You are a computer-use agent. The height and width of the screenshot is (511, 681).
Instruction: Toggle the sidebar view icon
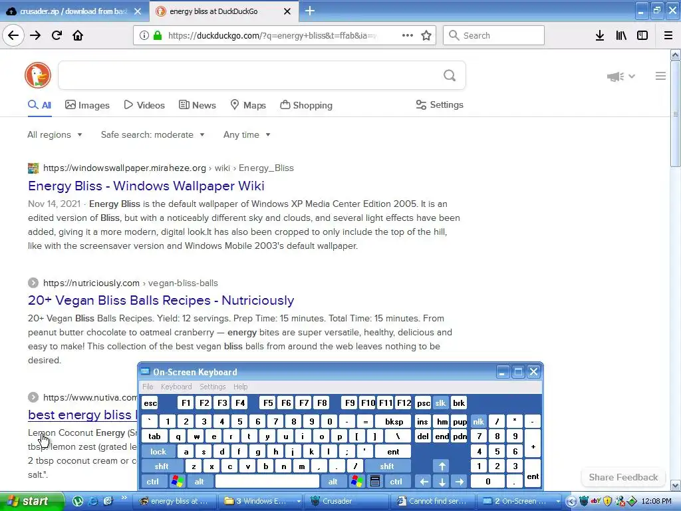(x=642, y=35)
